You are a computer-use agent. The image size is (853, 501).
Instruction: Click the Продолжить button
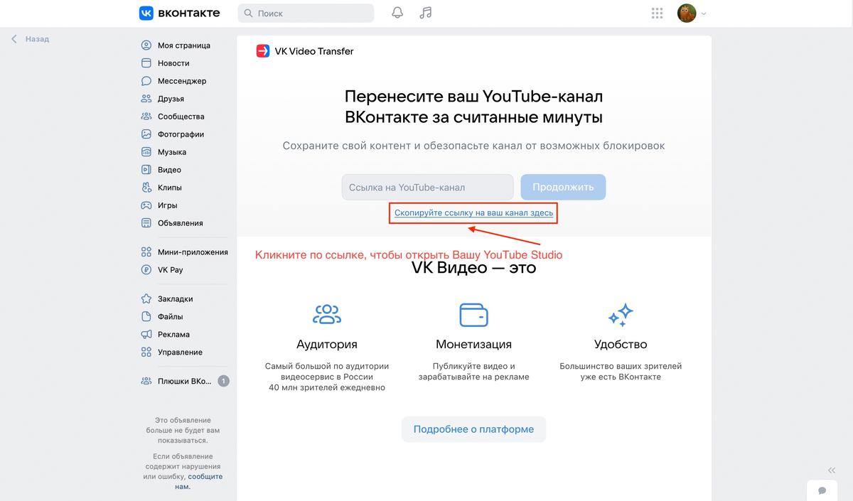pyautogui.click(x=563, y=188)
